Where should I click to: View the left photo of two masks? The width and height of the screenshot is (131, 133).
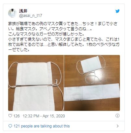[x=36, y=83]
